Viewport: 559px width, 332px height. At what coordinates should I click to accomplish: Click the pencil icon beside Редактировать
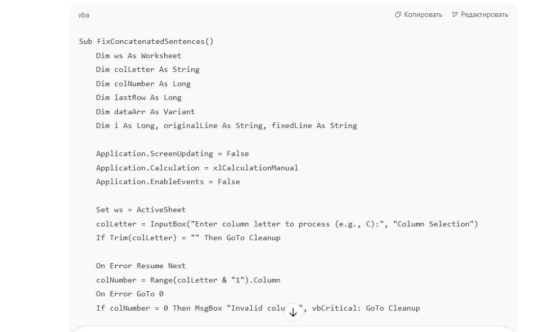click(x=454, y=14)
